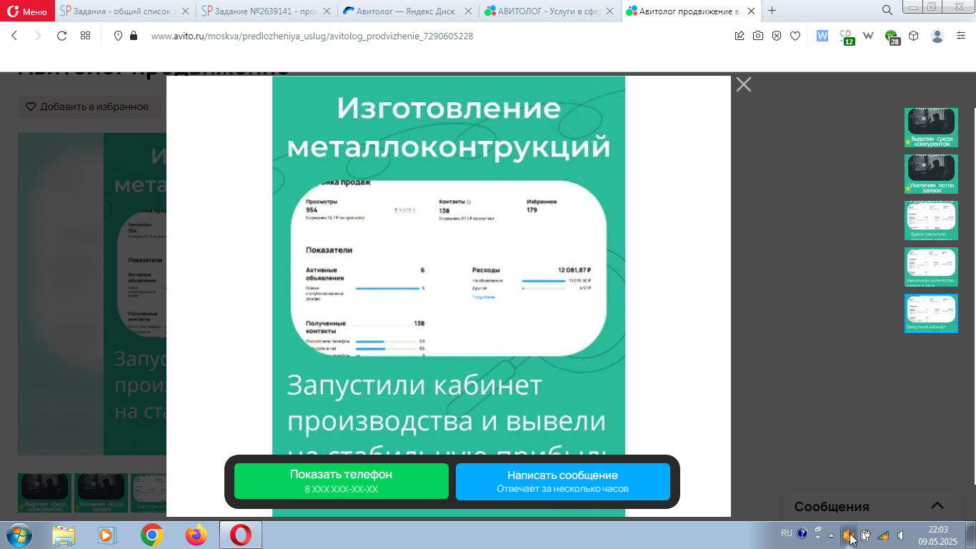Switch to the АВИТОЛОГ - Услуги tab

549,11
